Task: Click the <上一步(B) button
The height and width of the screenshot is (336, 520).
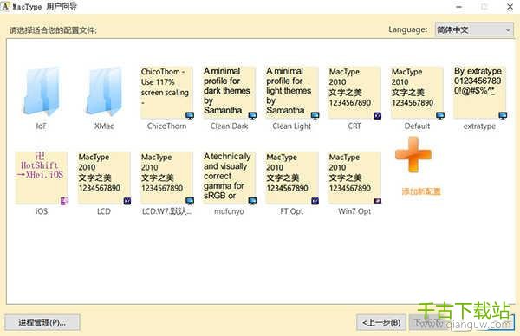Action: click(x=381, y=322)
